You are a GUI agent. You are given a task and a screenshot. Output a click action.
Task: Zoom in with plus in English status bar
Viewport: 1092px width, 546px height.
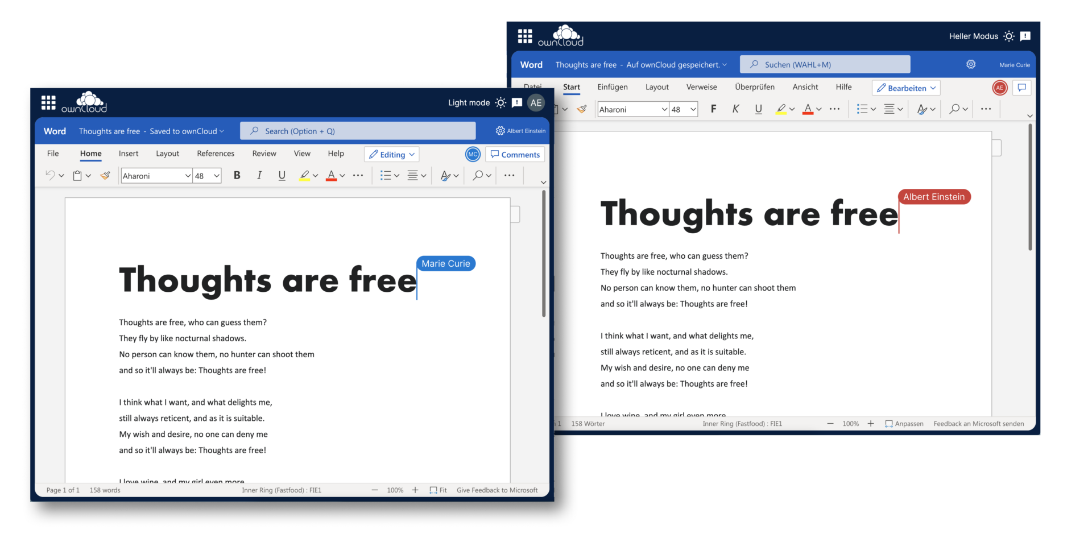(x=415, y=490)
